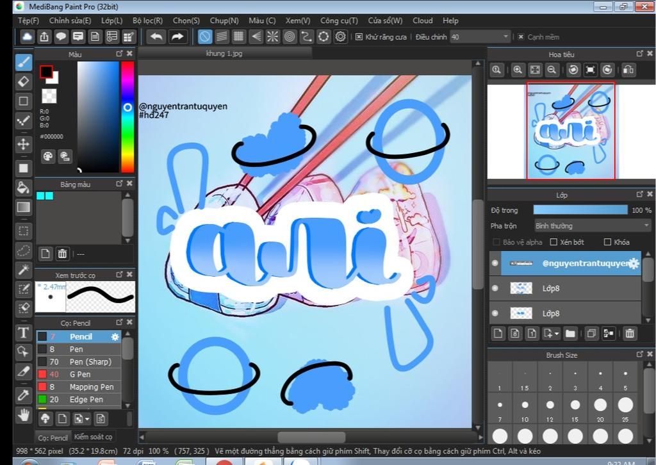Open the Tệp(F) menu

[28, 20]
